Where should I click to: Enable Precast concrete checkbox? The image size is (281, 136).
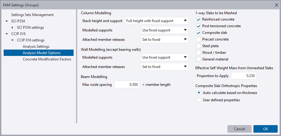coord(199,39)
